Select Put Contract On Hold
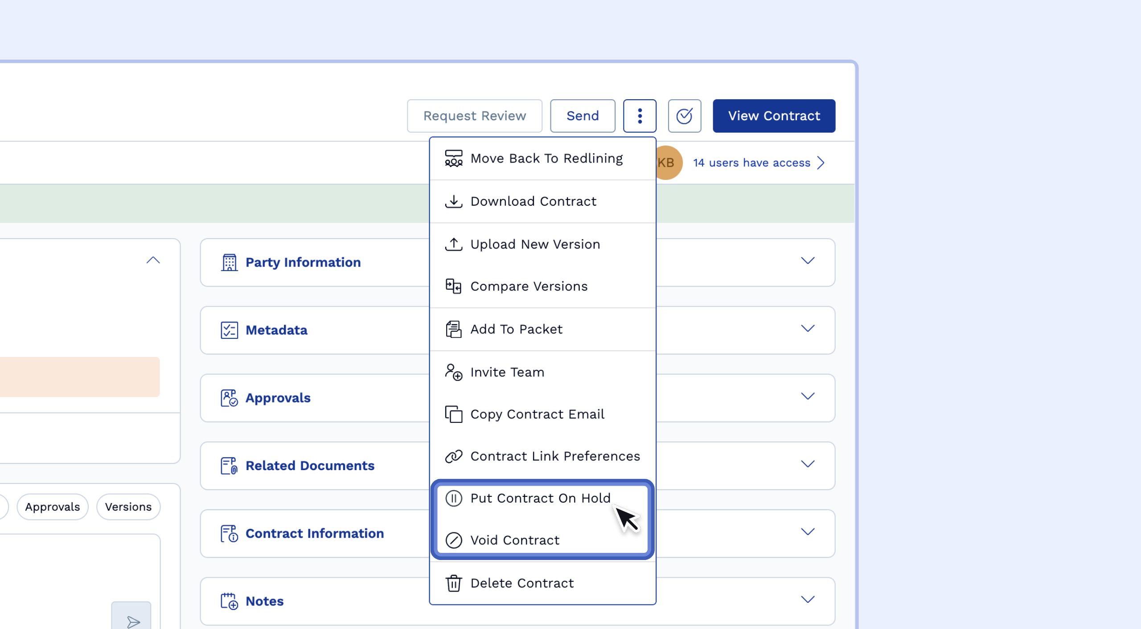 tap(540, 498)
